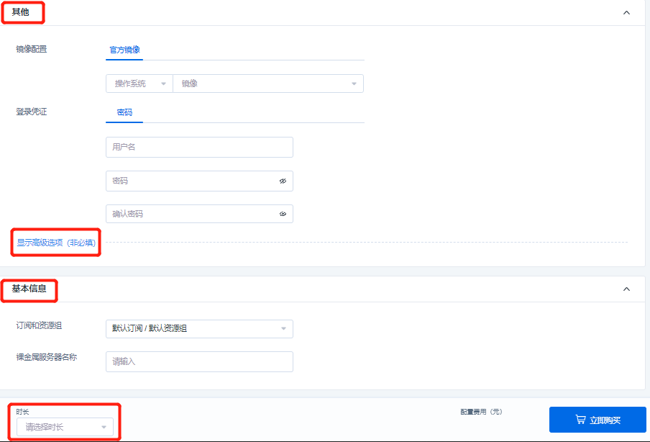Show advanced options via 显示高级选项 link
Viewport: 650px width, 442px height.
[x=56, y=243]
